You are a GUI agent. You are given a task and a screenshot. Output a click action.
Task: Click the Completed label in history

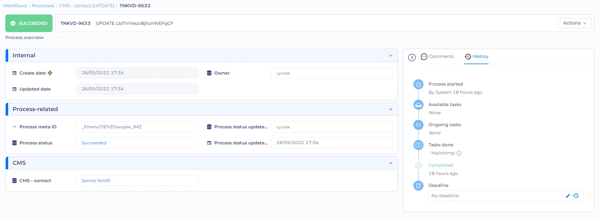(441, 165)
